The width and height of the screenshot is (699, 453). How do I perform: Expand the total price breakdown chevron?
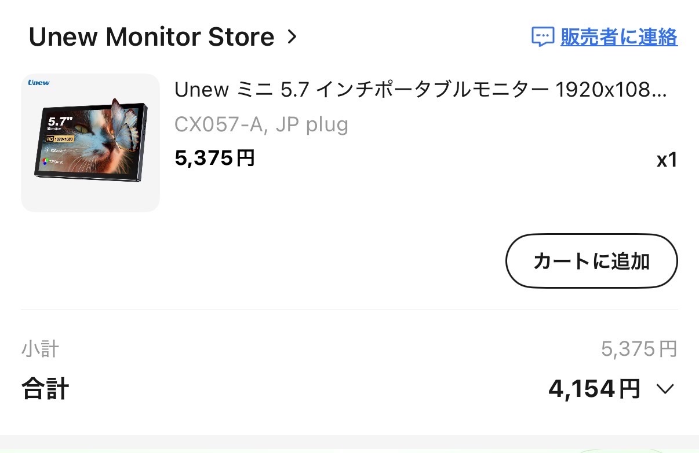665,389
